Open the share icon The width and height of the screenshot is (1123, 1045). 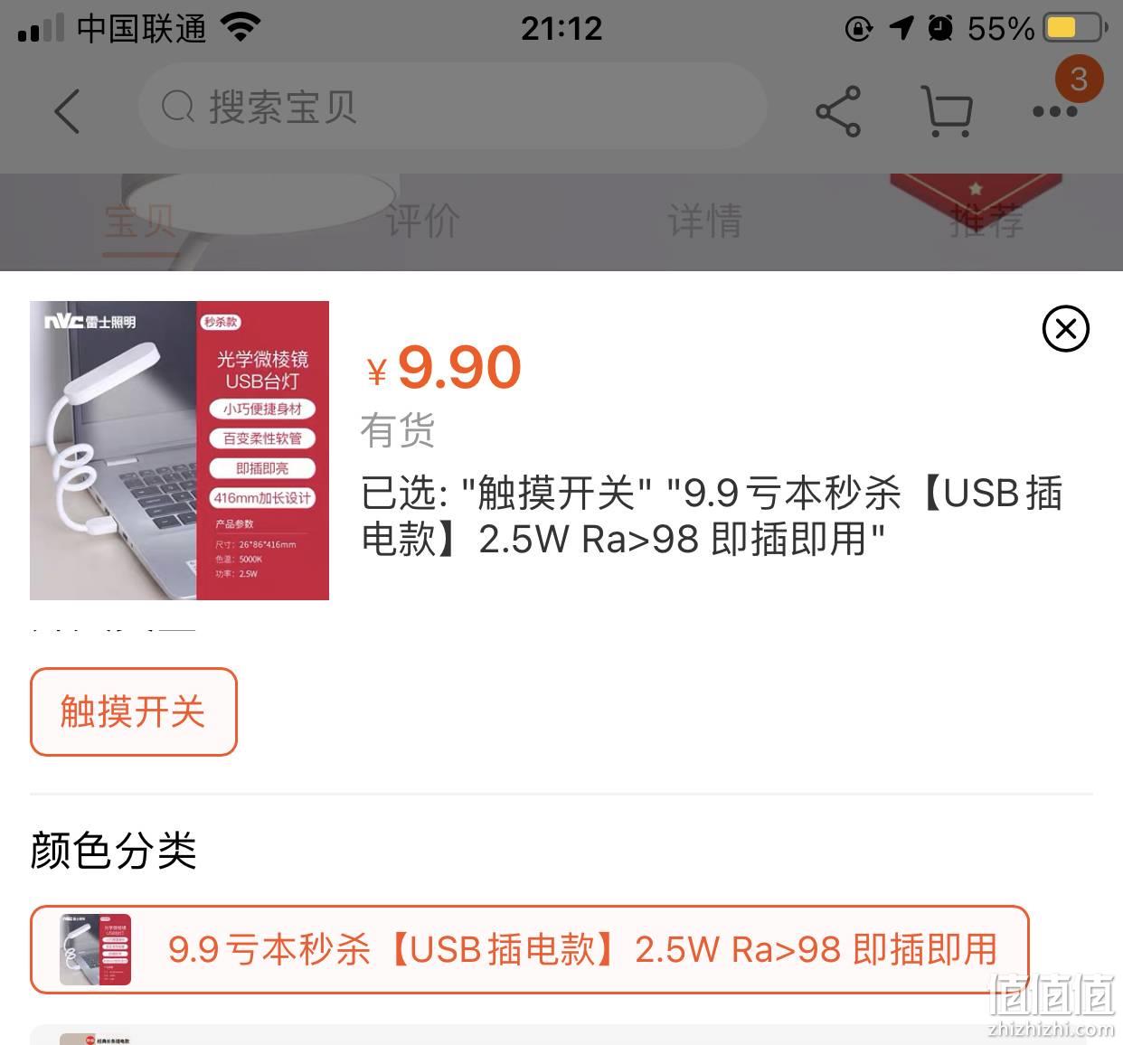(x=838, y=112)
